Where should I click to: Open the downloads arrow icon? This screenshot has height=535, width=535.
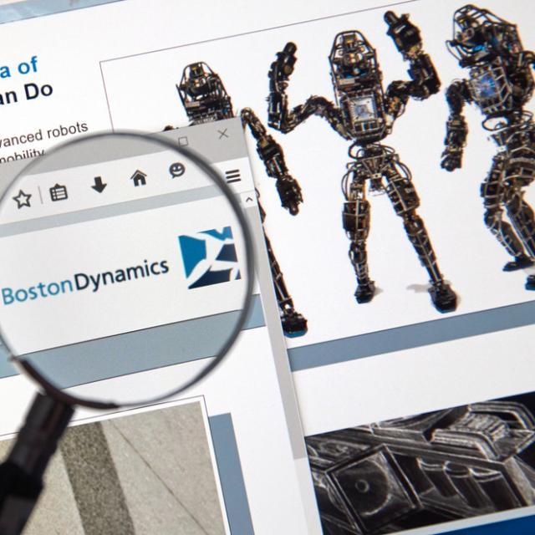[99, 185]
